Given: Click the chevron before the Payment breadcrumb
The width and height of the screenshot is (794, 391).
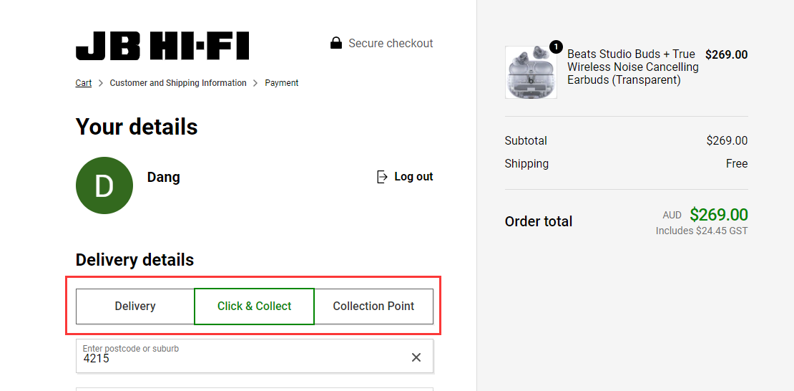Looking at the screenshot, I should click(255, 83).
